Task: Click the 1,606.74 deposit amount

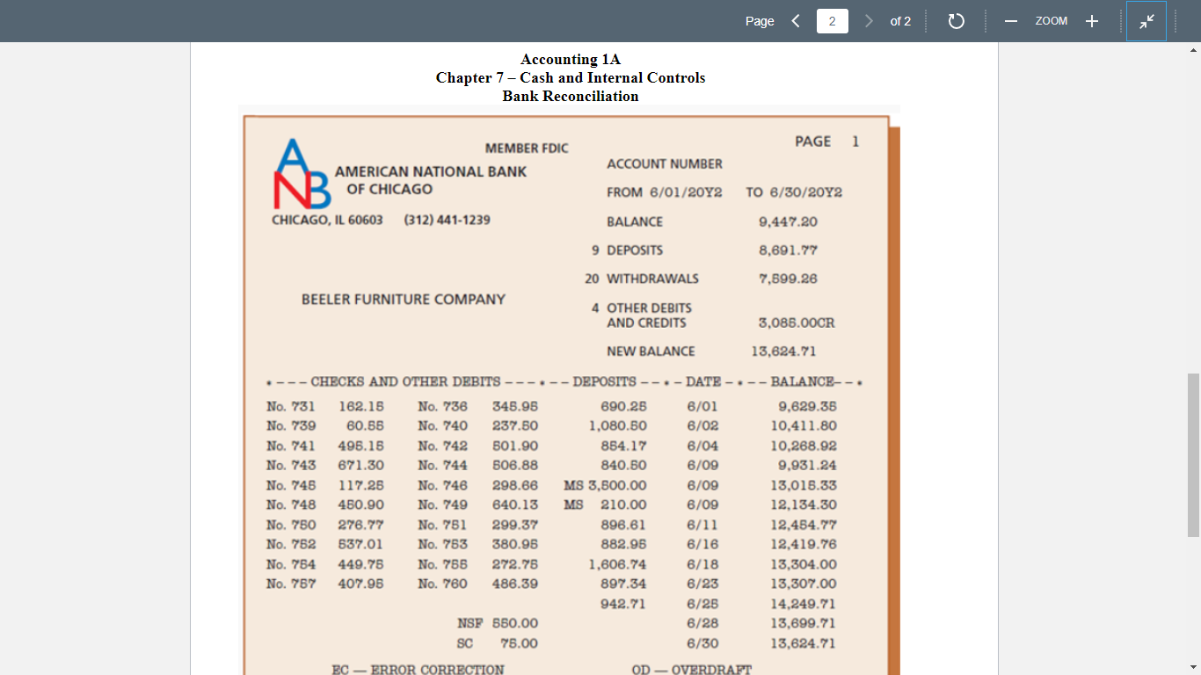Action: pyautogui.click(x=618, y=565)
